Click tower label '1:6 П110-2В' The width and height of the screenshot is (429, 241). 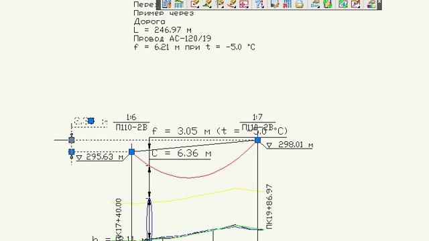[131, 123]
